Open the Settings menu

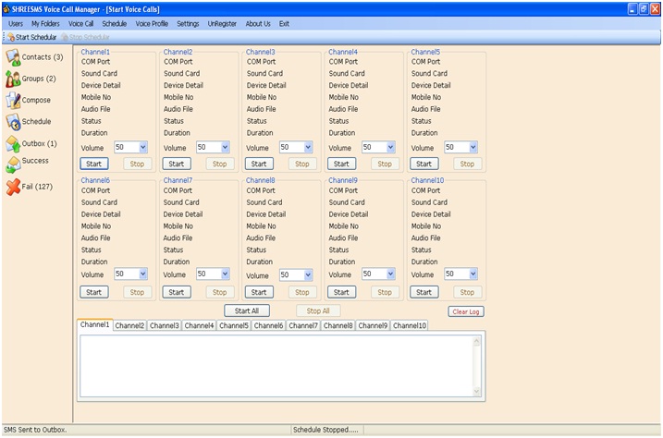(188, 24)
